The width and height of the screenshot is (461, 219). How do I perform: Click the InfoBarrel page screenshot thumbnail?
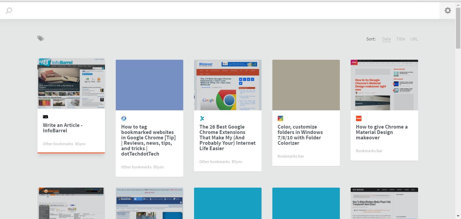click(x=71, y=83)
